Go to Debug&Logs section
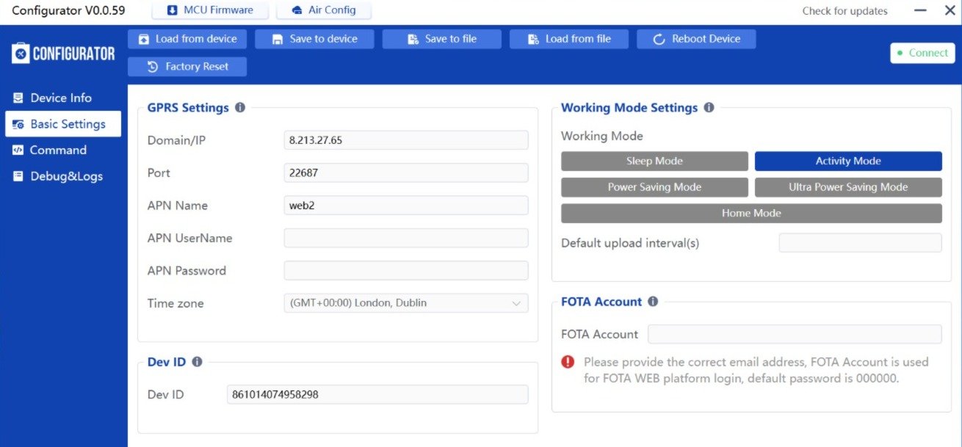The width and height of the screenshot is (962, 447). tap(66, 176)
